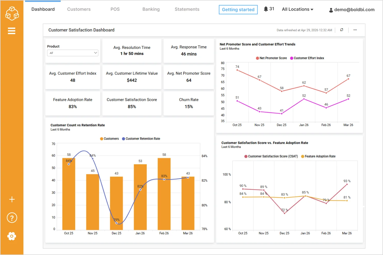This screenshot has width=383, height=255.
Task: Click the Mar 26 customers bar
Action: click(x=188, y=203)
